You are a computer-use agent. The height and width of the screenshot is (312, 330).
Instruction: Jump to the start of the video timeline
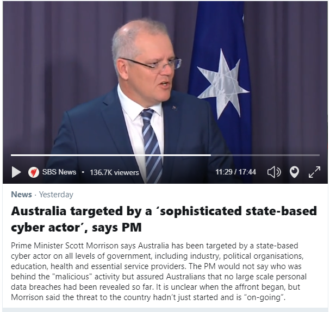(11, 155)
